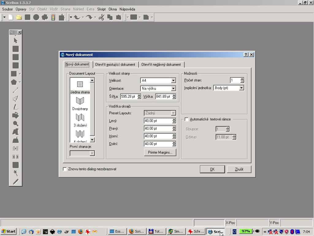Increase the Počet stran value by one
Viewport: 314px width, 236px height.
[242, 79]
